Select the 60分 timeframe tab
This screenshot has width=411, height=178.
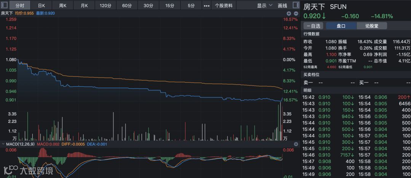tap(127, 5)
